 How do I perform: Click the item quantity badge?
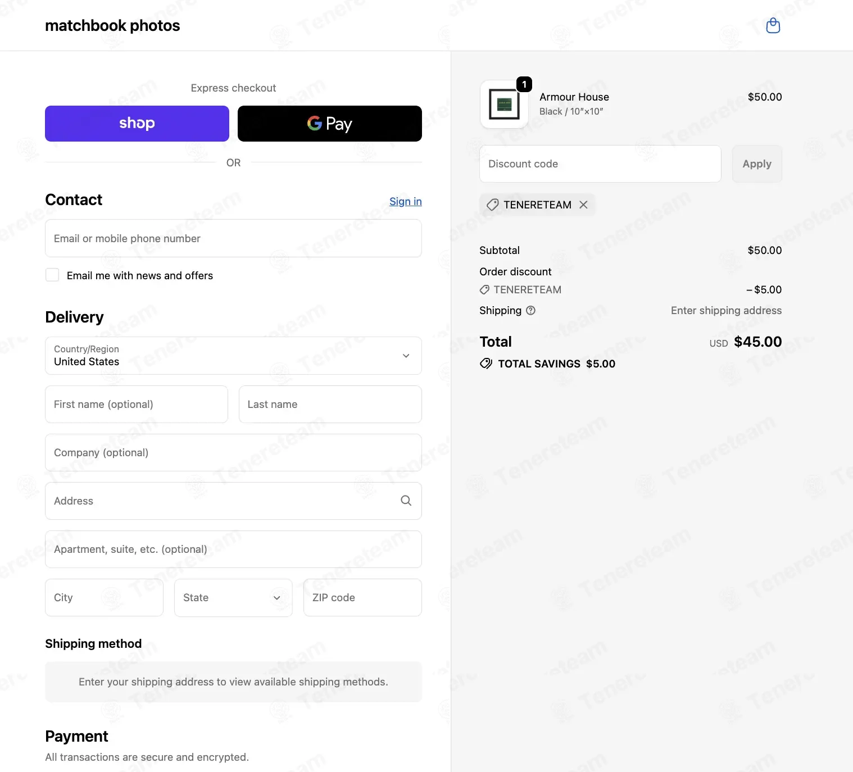(x=524, y=84)
